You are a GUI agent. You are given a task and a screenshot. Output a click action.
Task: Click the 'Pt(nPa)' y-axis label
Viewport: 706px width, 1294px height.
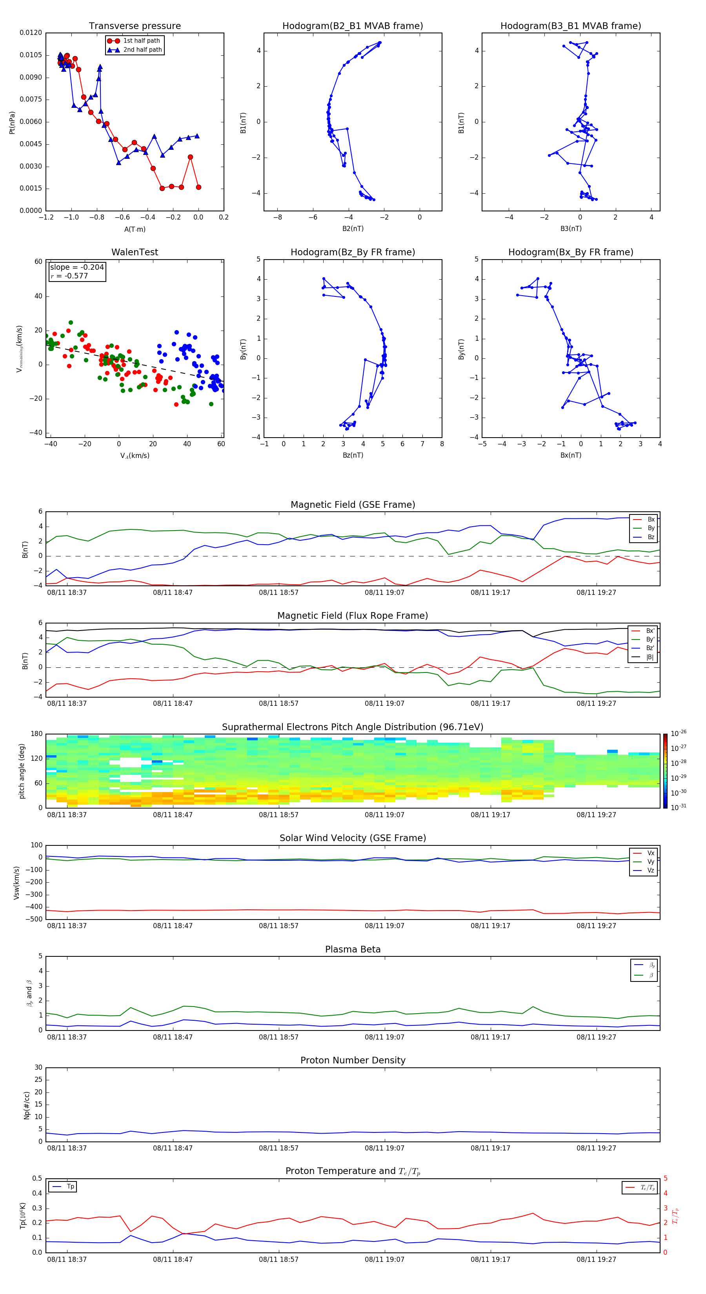pos(12,123)
